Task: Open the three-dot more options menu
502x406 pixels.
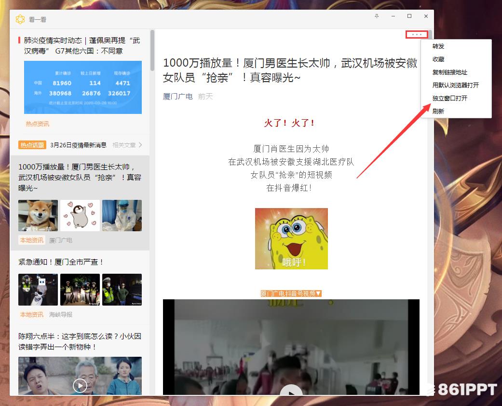Action: [x=417, y=34]
